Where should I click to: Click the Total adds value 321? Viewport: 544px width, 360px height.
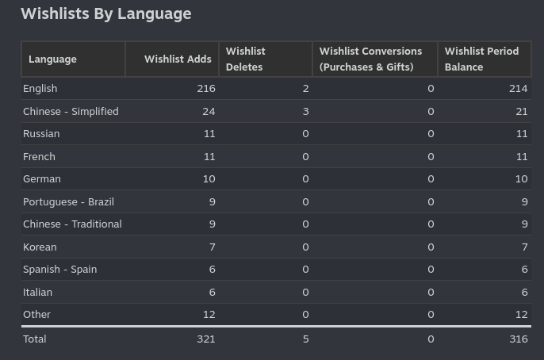pos(206,339)
